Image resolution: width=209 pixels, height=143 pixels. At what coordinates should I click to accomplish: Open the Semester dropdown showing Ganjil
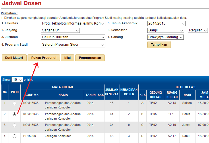tap(166, 30)
